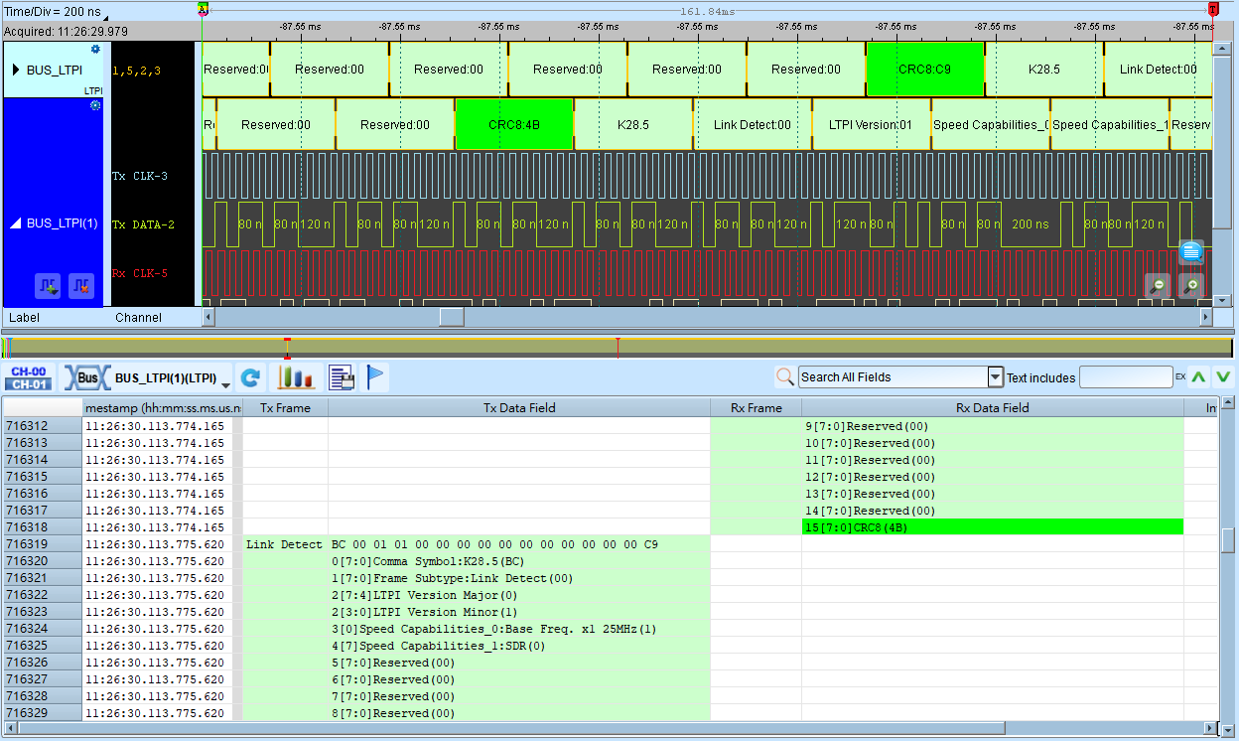Click the 1,5,2,3 channel assignment text

[136, 71]
